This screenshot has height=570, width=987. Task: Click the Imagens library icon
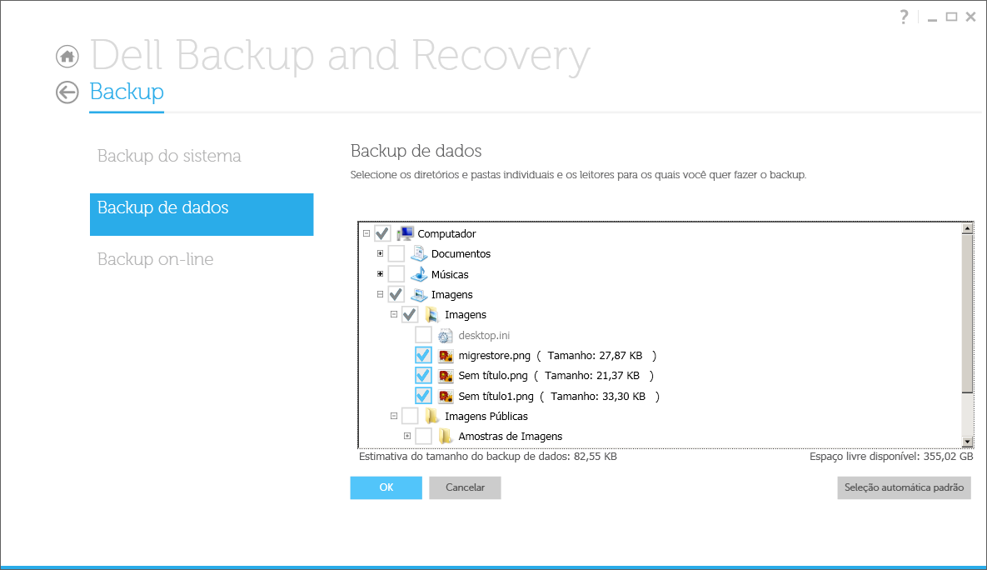(x=419, y=295)
